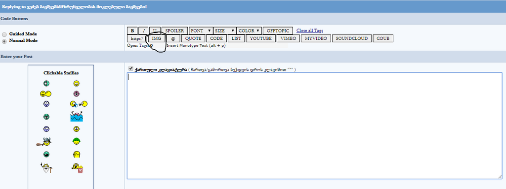Viewport: 506px width, 189px height.
Task: Apply bold with the B button
Action: [132, 31]
